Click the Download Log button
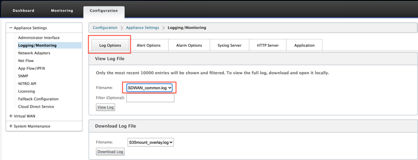Viewport: 418px width, 160px height. (x=110, y=152)
